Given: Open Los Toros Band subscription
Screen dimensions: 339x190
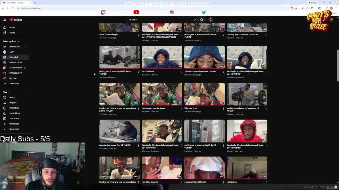Looking at the screenshot, I should (15, 68).
